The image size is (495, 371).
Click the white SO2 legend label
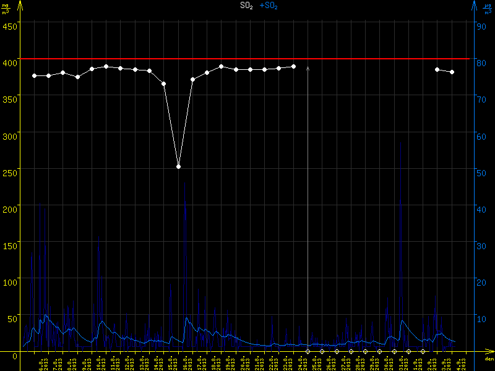pyautogui.click(x=246, y=6)
